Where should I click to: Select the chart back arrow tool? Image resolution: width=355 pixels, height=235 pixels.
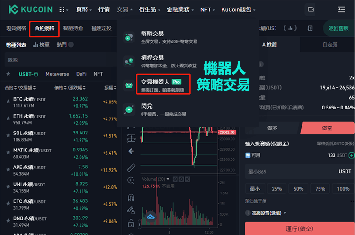[x=131, y=151]
